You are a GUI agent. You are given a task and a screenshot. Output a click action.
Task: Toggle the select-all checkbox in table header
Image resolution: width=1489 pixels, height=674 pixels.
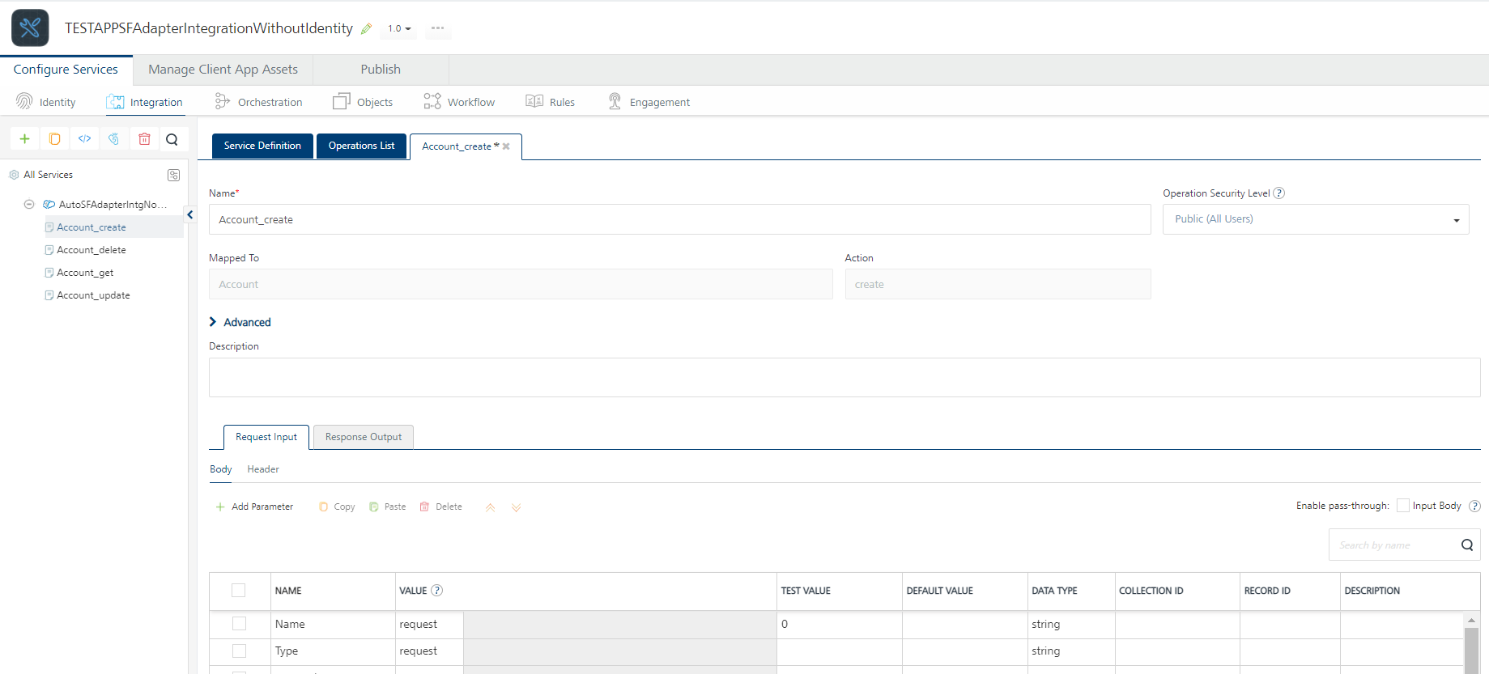(x=239, y=591)
